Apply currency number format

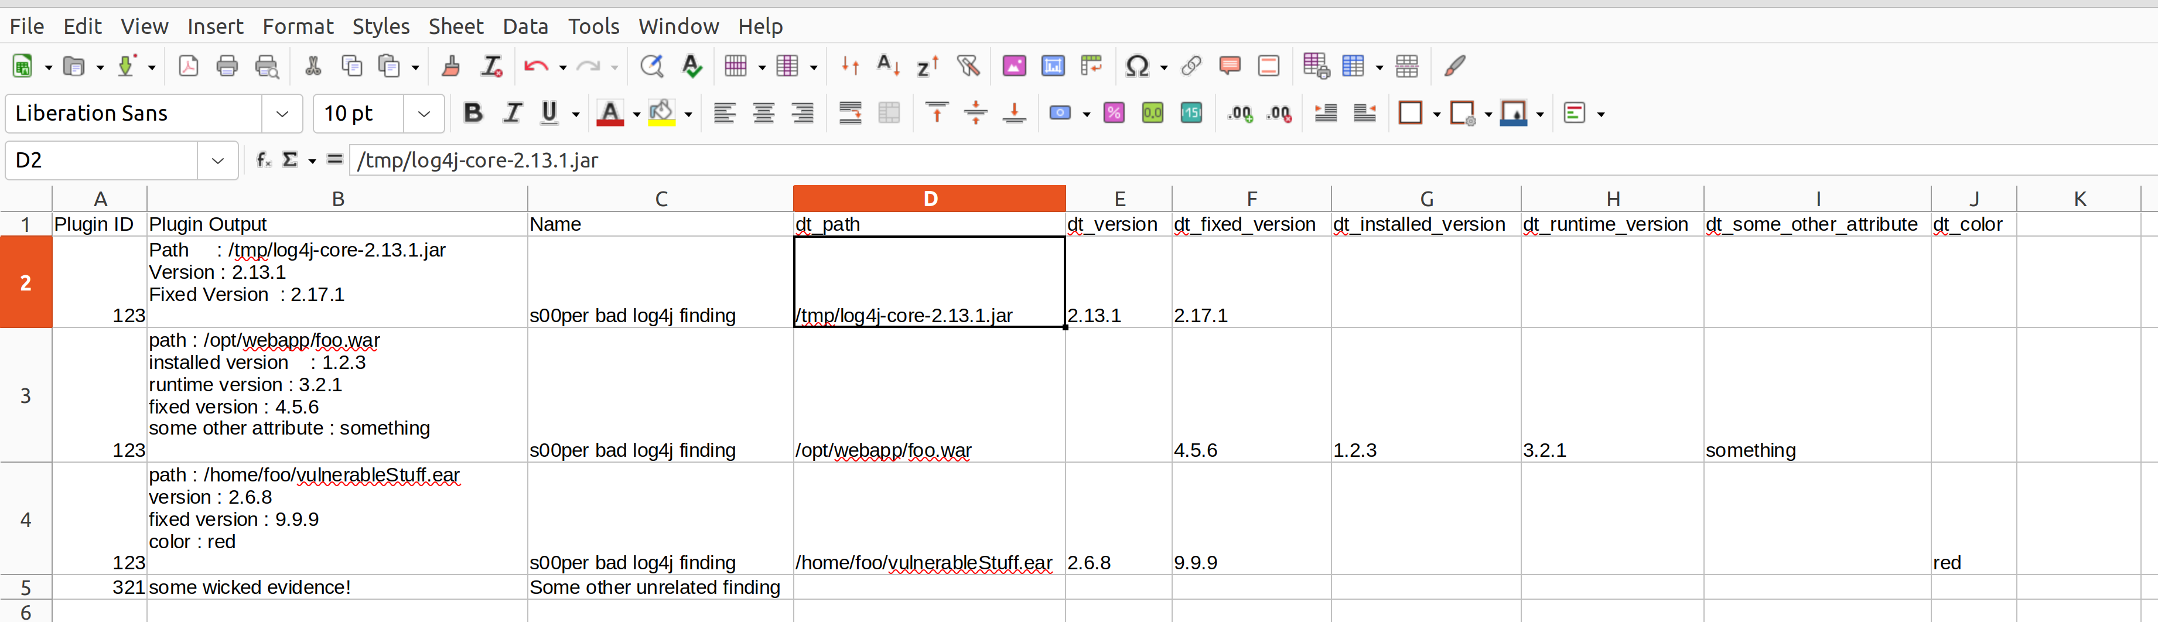1062,113
